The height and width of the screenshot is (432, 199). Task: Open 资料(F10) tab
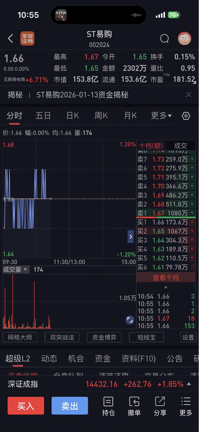point(139,359)
